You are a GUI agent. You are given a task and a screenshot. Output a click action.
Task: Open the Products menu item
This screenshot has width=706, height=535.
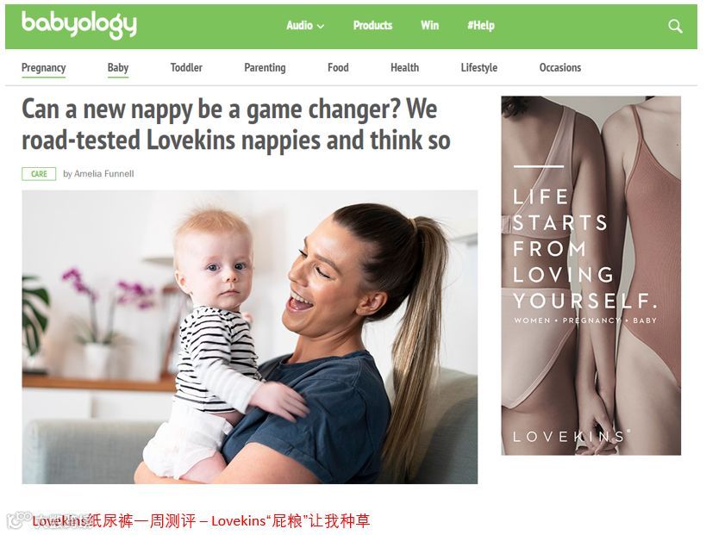pyautogui.click(x=372, y=25)
